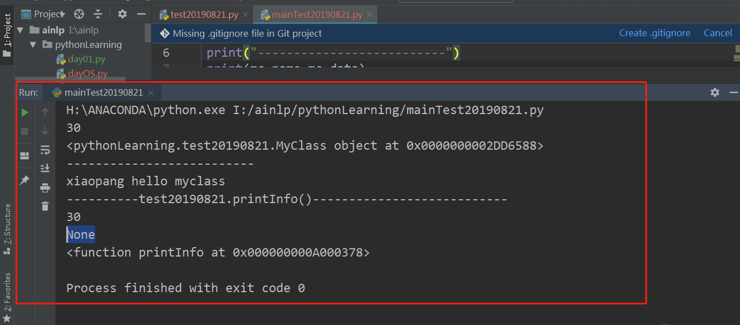Clear all console output
The height and width of the screenshot is (325, 740).
(45, 206)
